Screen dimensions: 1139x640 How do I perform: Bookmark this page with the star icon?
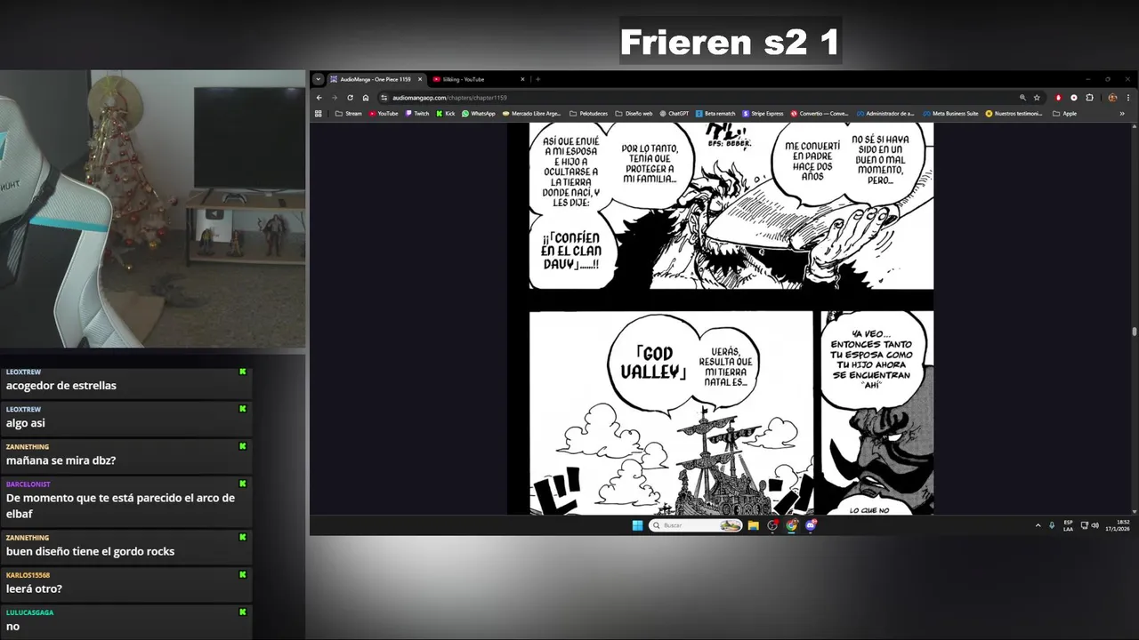(1037, 98)
